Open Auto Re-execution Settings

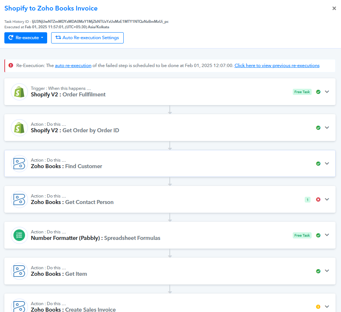tap(87, 38)
